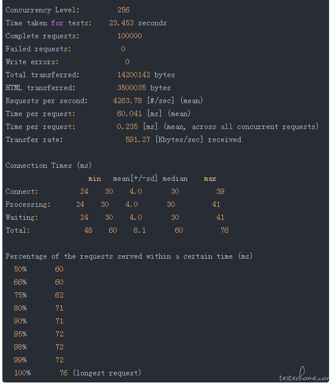
Task: Click the 'max' column header
Action: coord(210,179)
